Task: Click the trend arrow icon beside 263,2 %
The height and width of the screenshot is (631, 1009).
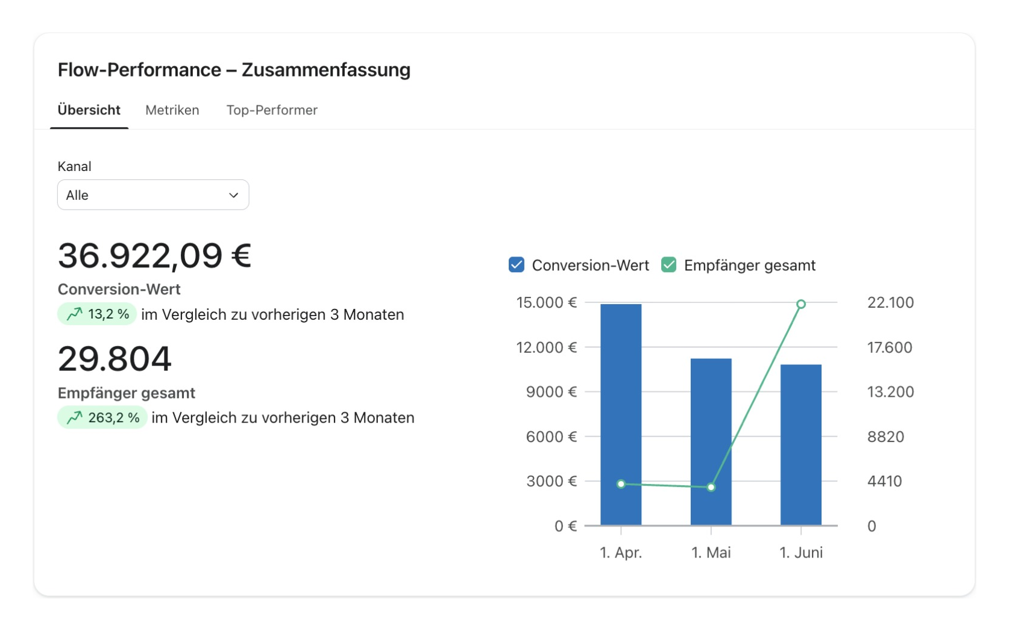Action: click(x=75, y=417)
